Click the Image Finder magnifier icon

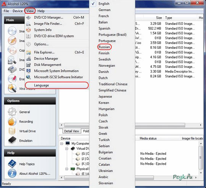tap(12, 60)
